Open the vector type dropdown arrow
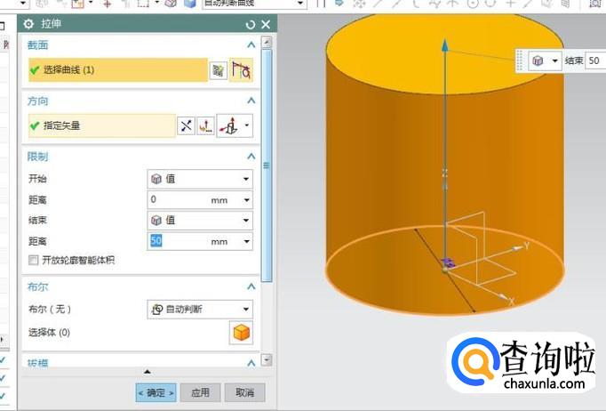 click(247, 126)
